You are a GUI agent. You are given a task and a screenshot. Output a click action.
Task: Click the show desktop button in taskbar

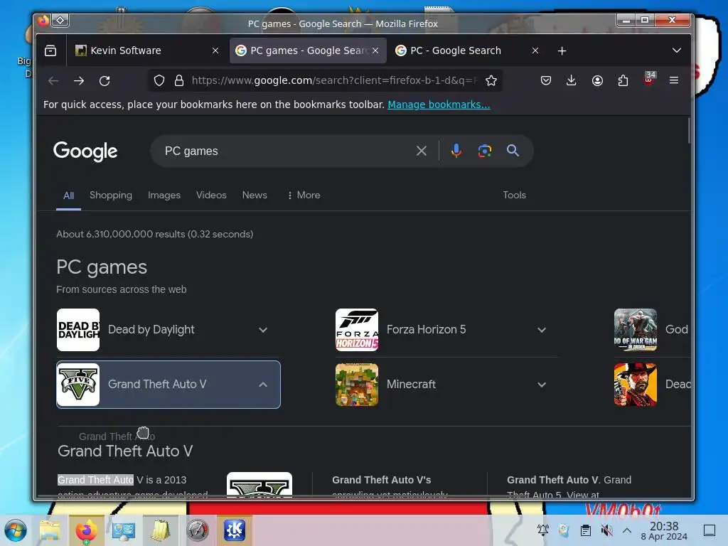(710, 530)
